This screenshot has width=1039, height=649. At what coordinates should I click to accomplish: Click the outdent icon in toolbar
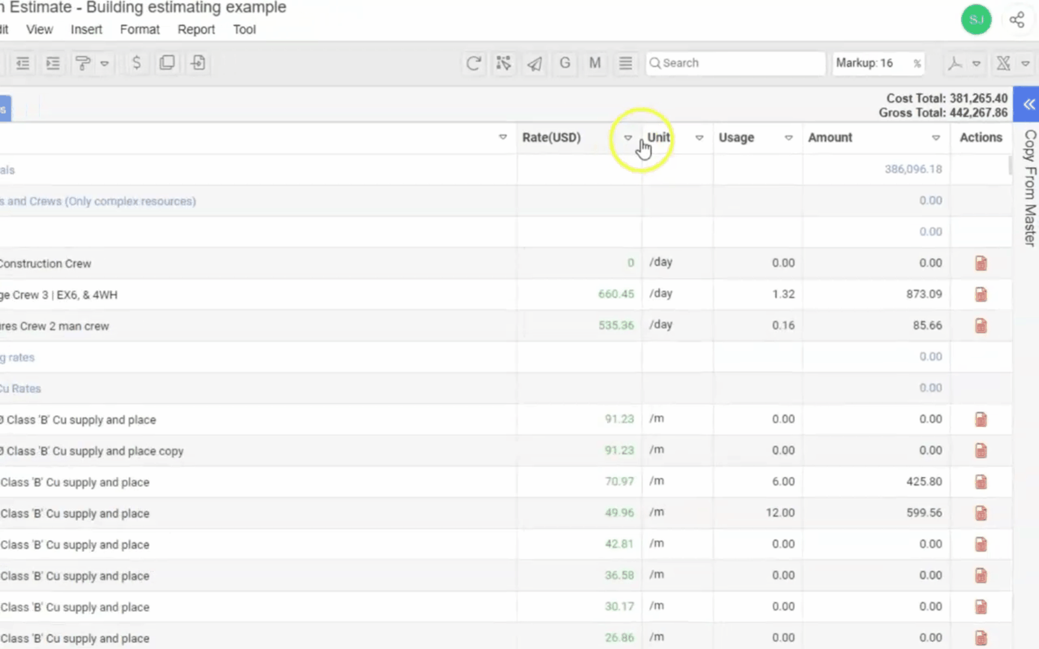click(23, 63)
